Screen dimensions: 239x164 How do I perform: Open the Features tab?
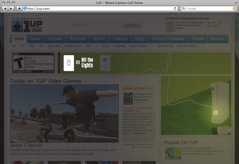(120, 39)
